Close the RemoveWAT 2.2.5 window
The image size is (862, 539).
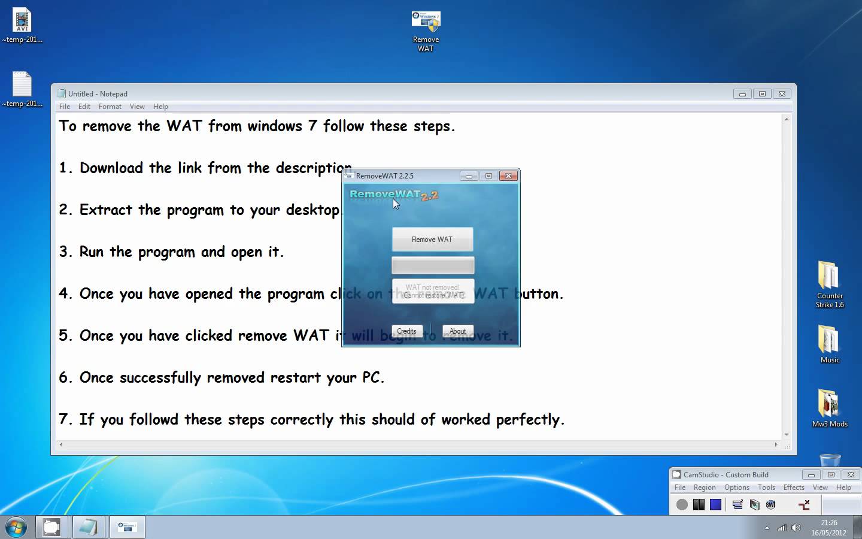(x=508, y=175)
